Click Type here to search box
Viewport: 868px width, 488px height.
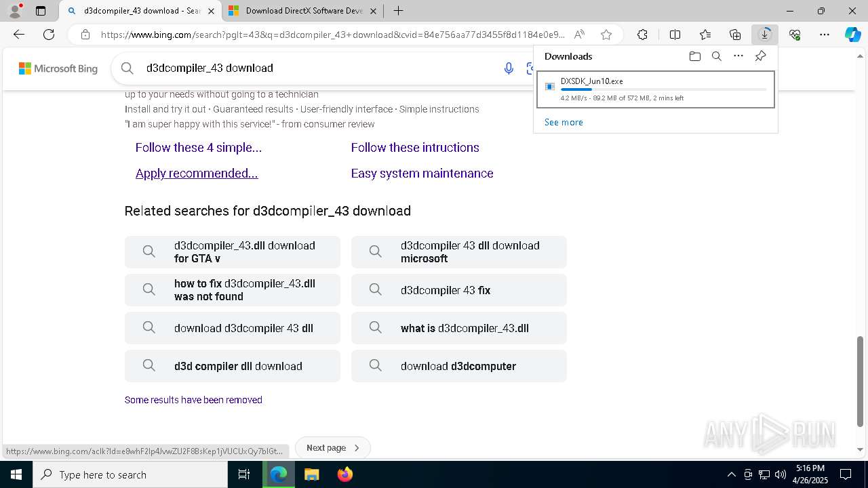click(130, 474)
